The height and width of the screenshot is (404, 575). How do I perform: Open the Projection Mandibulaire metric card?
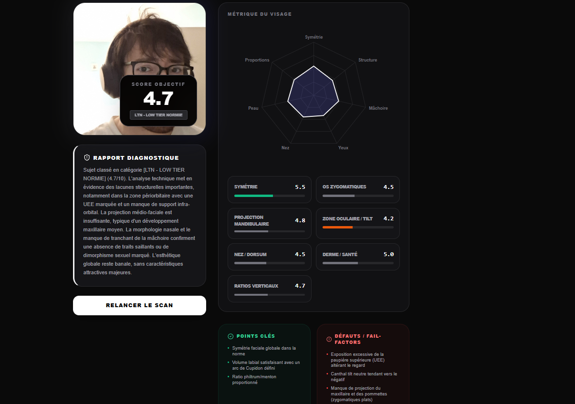pyautogui.click(x=269, y=223)
